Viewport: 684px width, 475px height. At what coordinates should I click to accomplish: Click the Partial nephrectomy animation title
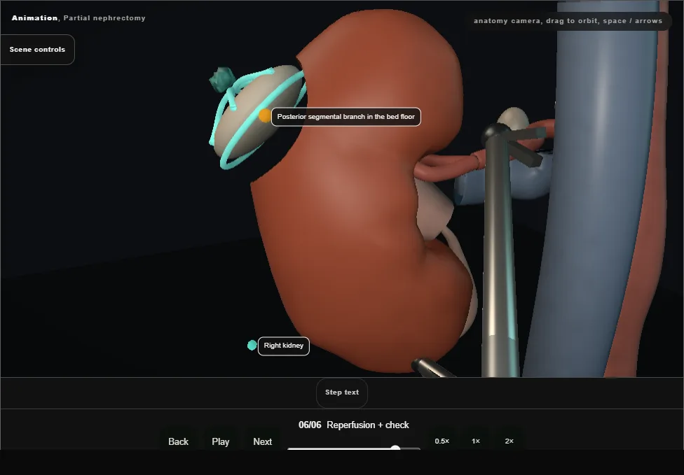pyautogui.click(x=78, y=18)
